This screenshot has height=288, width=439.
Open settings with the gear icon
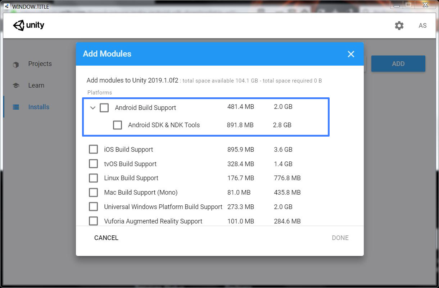(399, 26)
